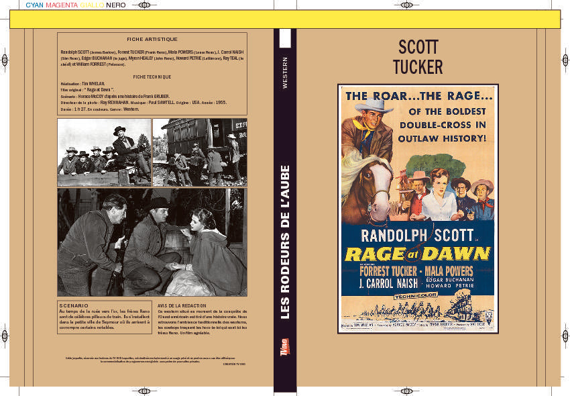Click the top left registration crosshair mark
The width and height of the screenshot is (570, 396).
144,5
